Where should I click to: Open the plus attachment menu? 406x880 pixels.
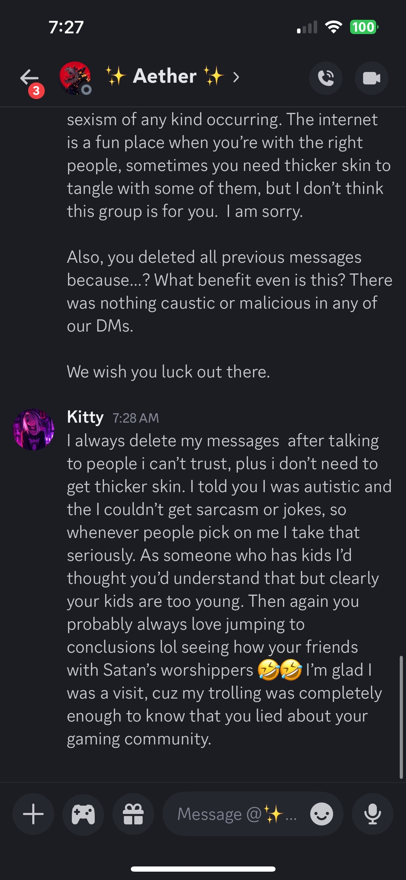coord(33,814)
